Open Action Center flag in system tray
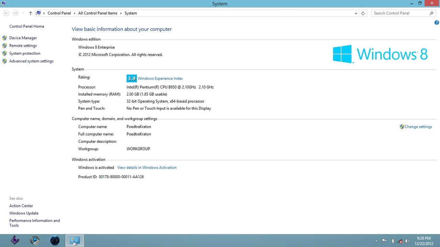 tap(384, 241)
